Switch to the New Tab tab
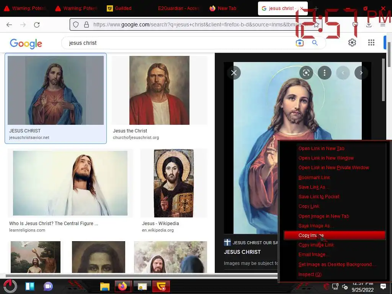The width and height of the screenshot is (392, 294). point(223,8)
